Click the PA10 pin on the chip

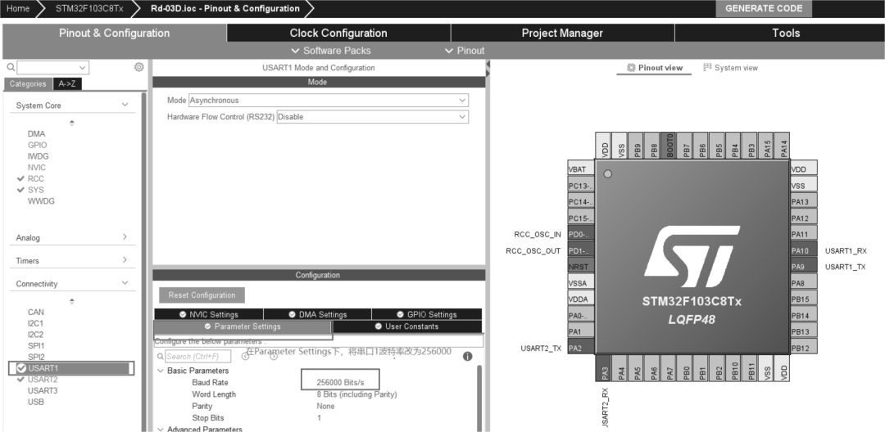(804, 250)
